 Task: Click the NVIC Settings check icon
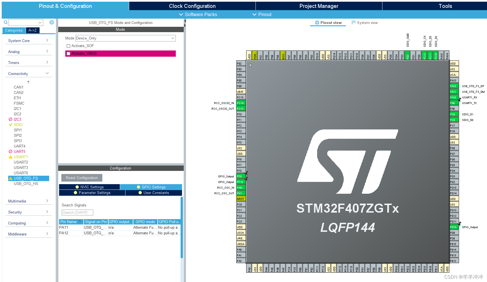tap(77, 187)
